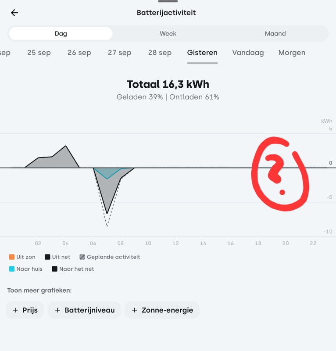The width and height of the screenshot is (336, 351).
Task: Select the Gisteren date tab
Action: pyautogui.click(x=202, y=53)
